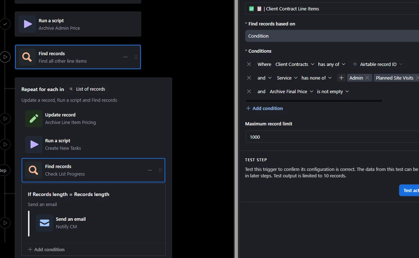The width and height of the screenshot is (419, 258).
Task: Click Add condition link under Conditions
Action: (264, 108)
